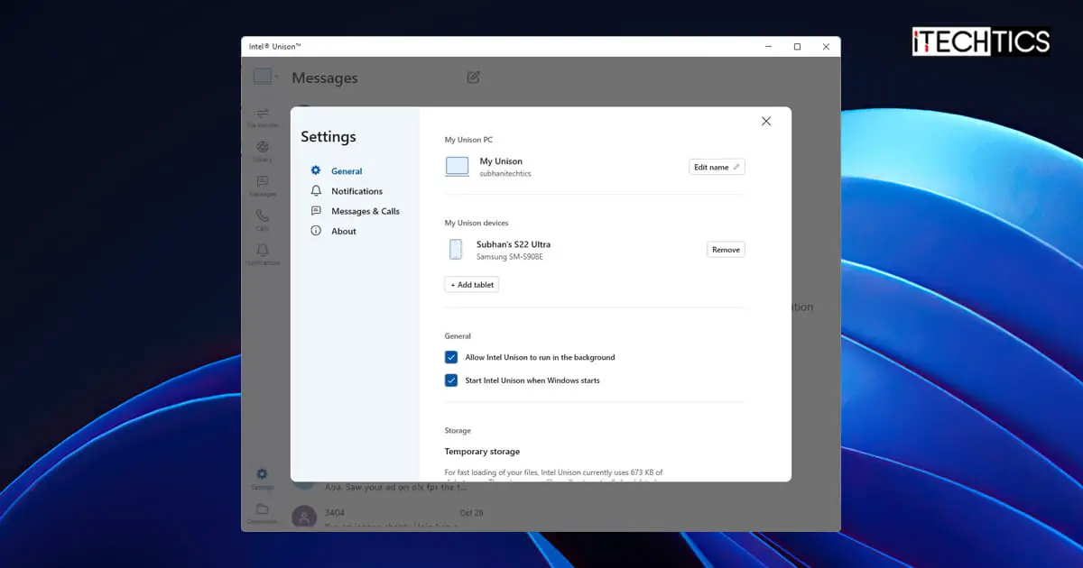Click the 'My Unison' PC name text
The height and width of the screenshot is (568, 1083).
(501, 161)
